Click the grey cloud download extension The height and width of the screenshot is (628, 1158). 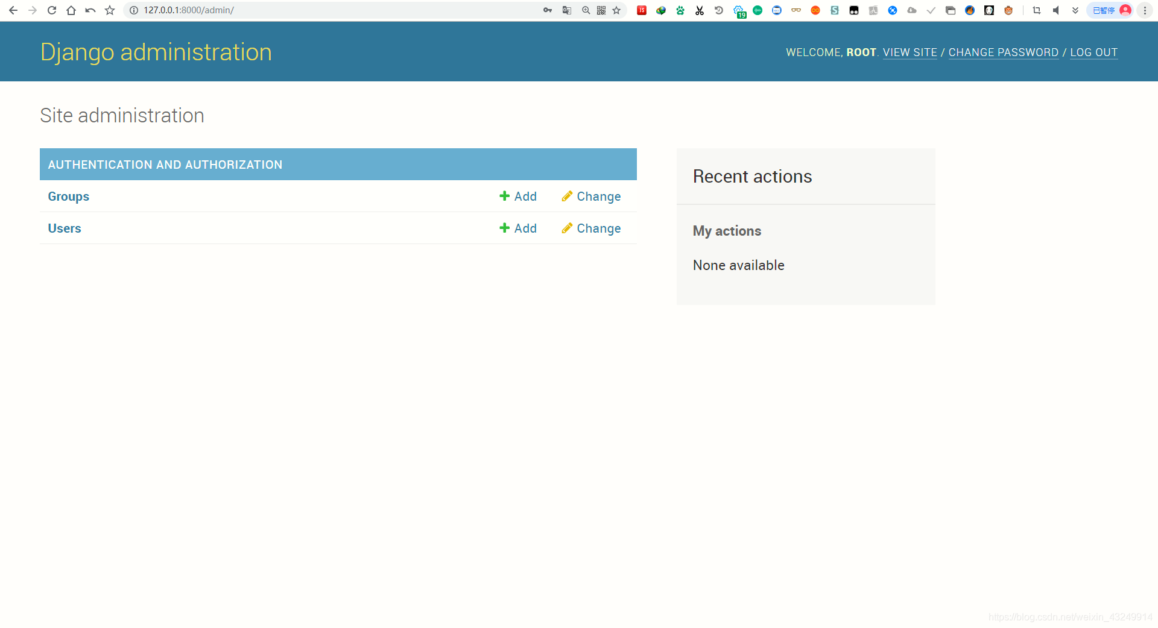click(912, 10)
